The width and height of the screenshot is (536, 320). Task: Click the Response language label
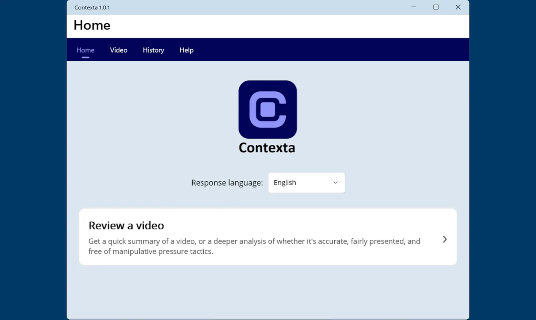pyautogui.click(x=227, y=183)
